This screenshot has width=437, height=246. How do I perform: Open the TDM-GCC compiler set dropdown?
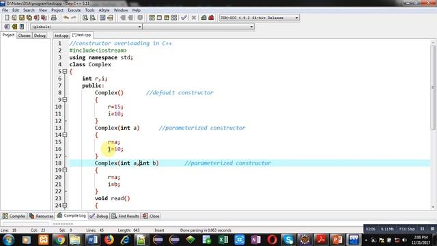point(259,18)
